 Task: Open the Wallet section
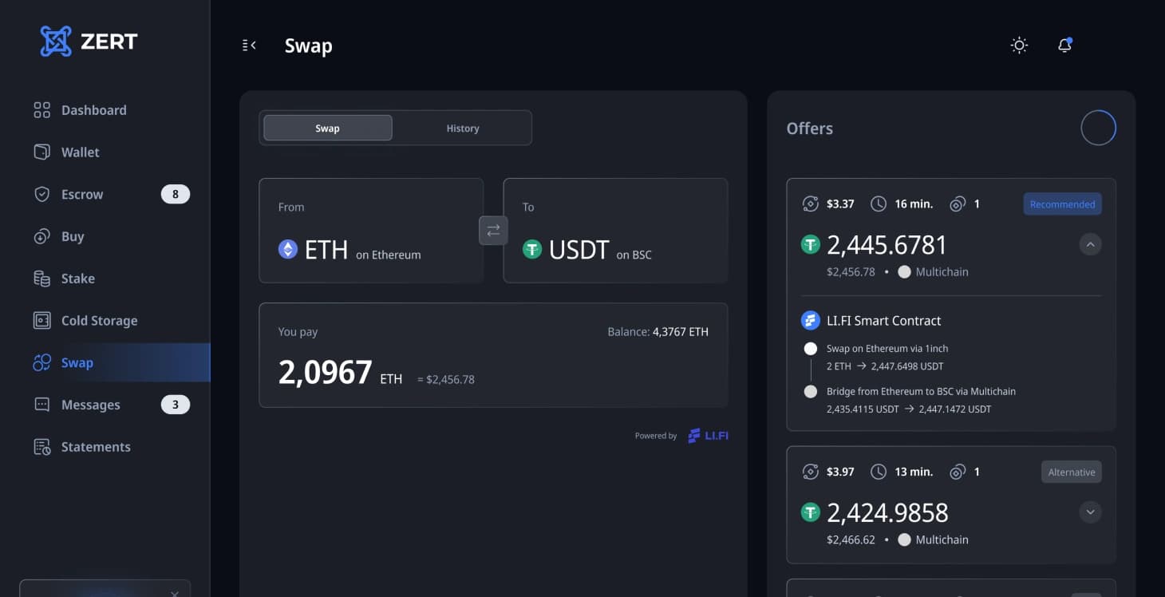[x=81, y=152]
